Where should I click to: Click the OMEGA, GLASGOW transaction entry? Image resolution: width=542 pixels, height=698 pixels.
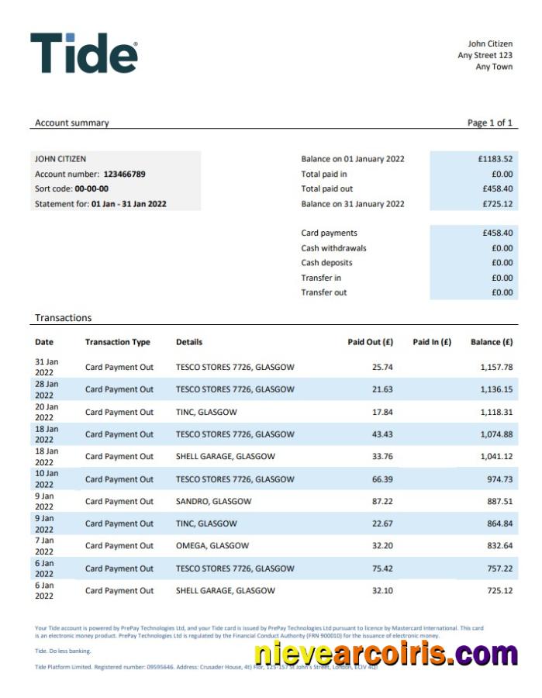click(x=212, y=546)
